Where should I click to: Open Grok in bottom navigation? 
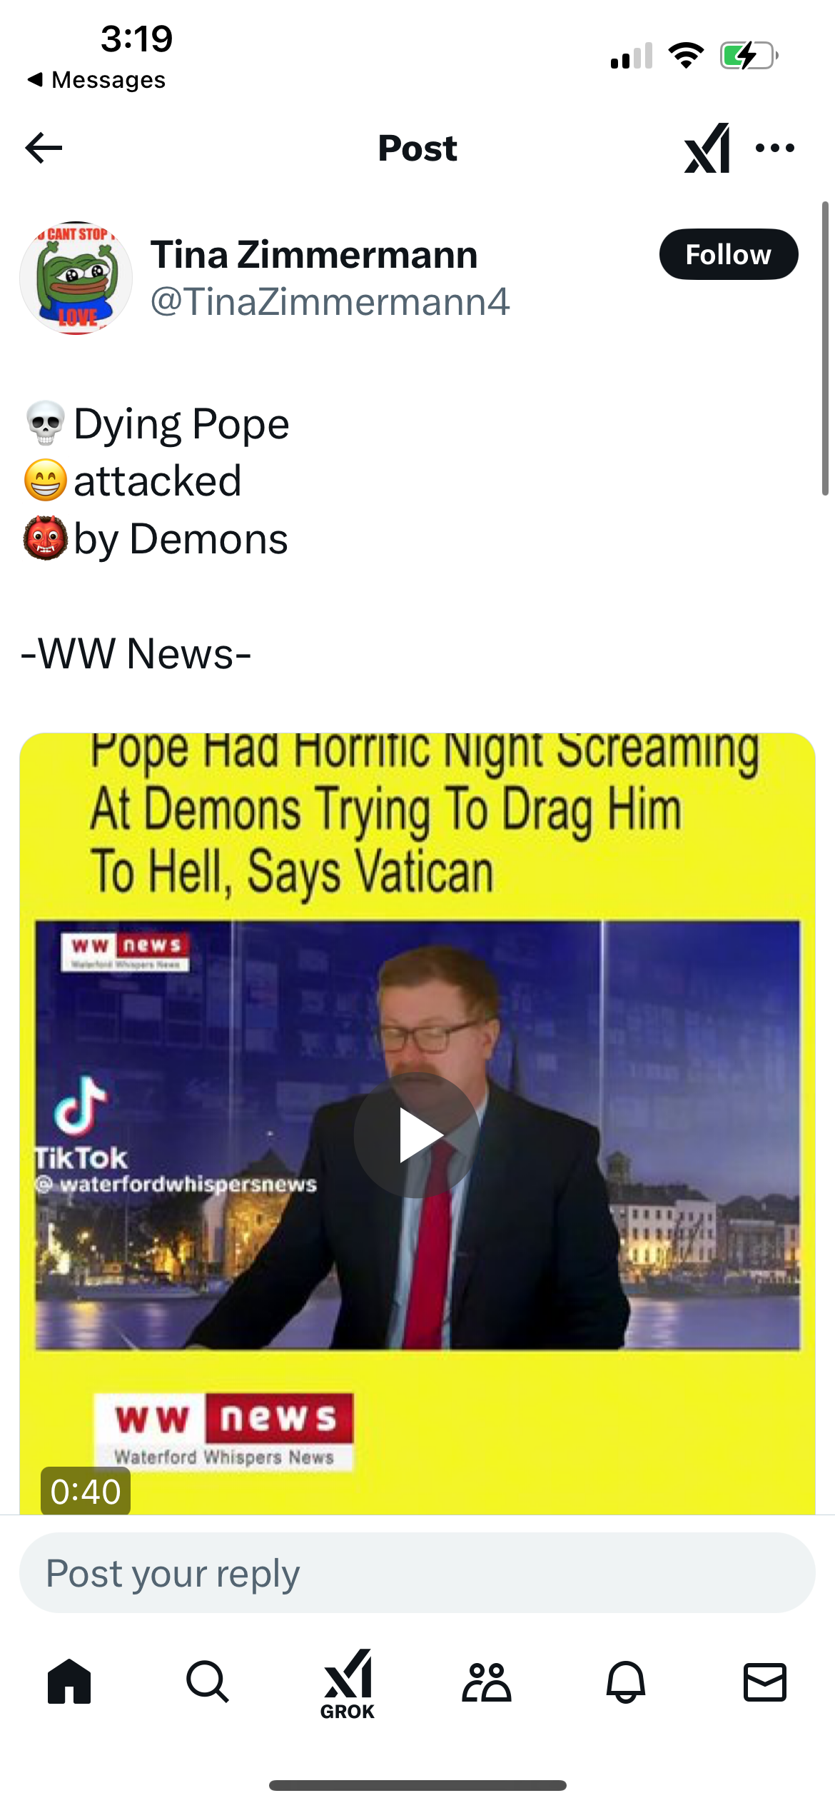click(348, 1684)
